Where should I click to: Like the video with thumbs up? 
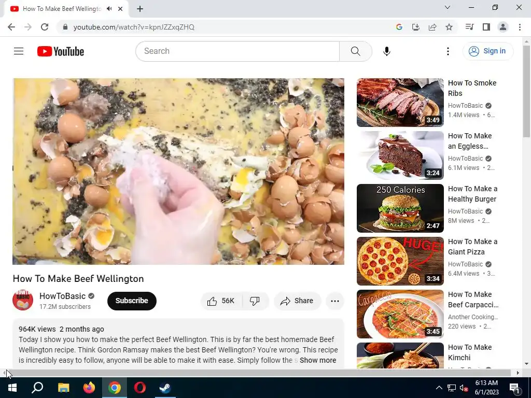(221, 301)
